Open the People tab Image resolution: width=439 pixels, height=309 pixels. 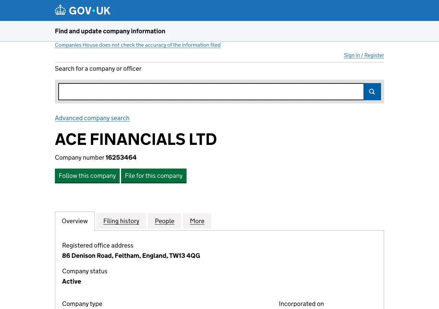coord(164,221)
